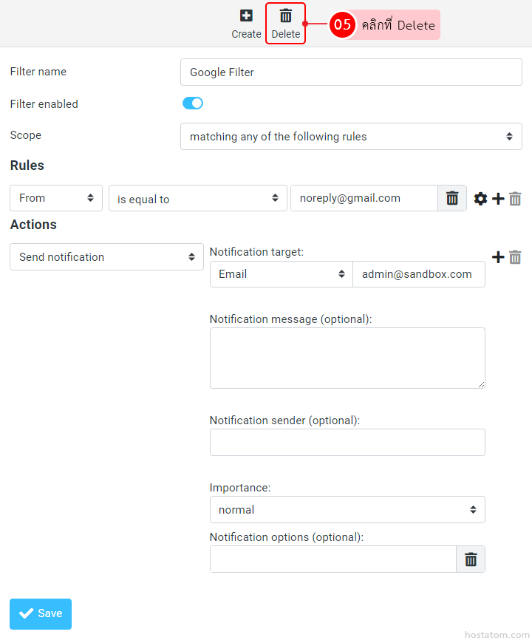Open the Send notification action dropdown
The image size is (532, 640).
tap(106, 257)
